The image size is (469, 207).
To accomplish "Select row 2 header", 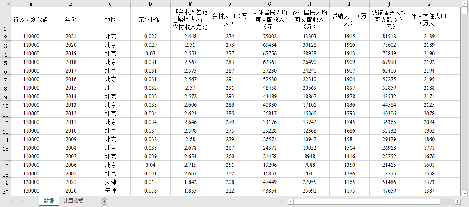I will click(x=5, y=37).
